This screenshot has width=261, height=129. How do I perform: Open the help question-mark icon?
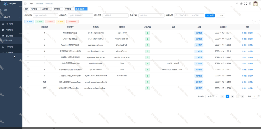coord(241,4)
